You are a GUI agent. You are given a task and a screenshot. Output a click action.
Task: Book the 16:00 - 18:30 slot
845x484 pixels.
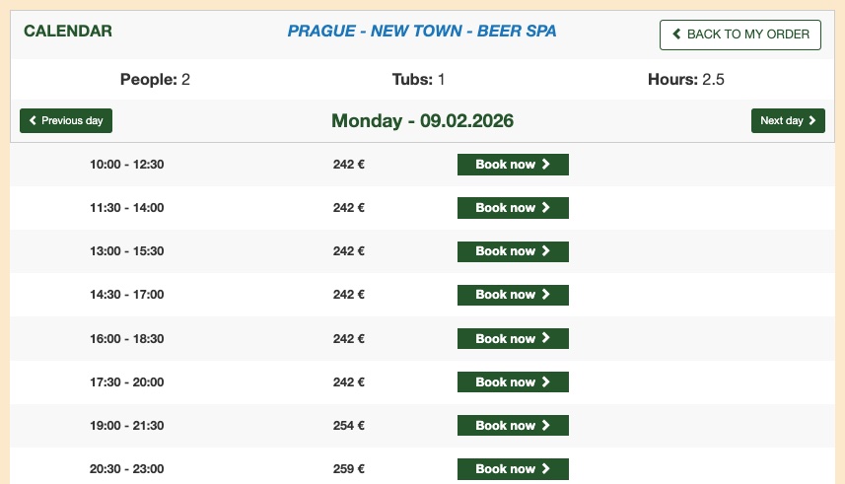513,338
